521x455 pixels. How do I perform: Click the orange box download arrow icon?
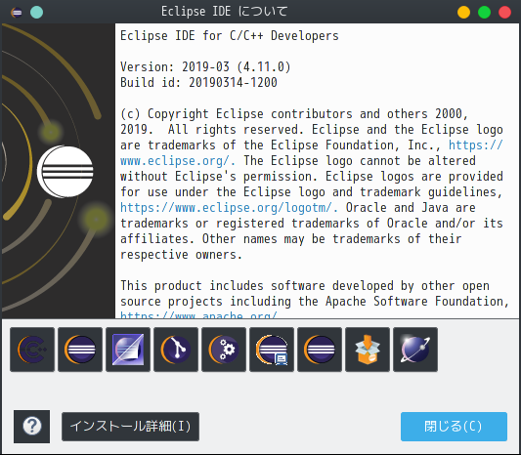click(x=368, y=350)
